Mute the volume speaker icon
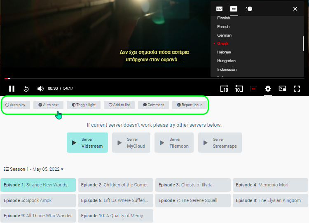Image resolution: width=309 pixels, height=223 pixels. click(x=40, y=88)
